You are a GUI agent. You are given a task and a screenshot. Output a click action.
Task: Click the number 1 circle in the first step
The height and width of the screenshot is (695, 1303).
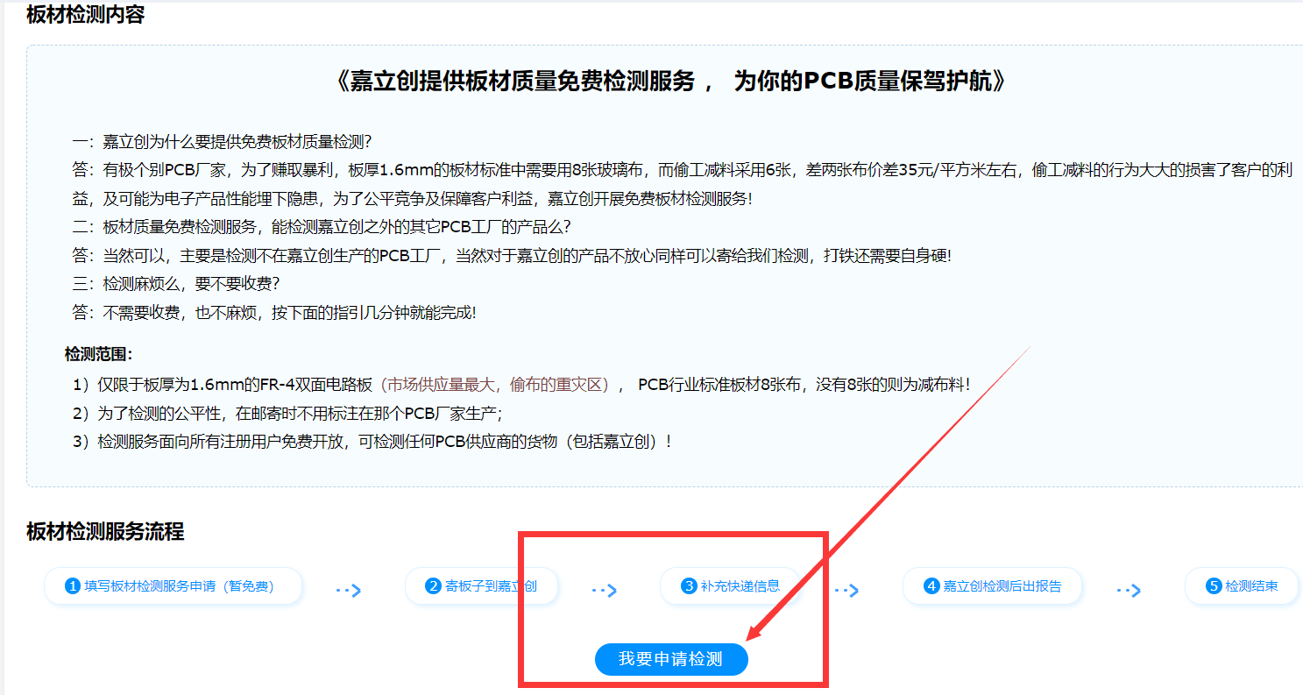(73, 586)
